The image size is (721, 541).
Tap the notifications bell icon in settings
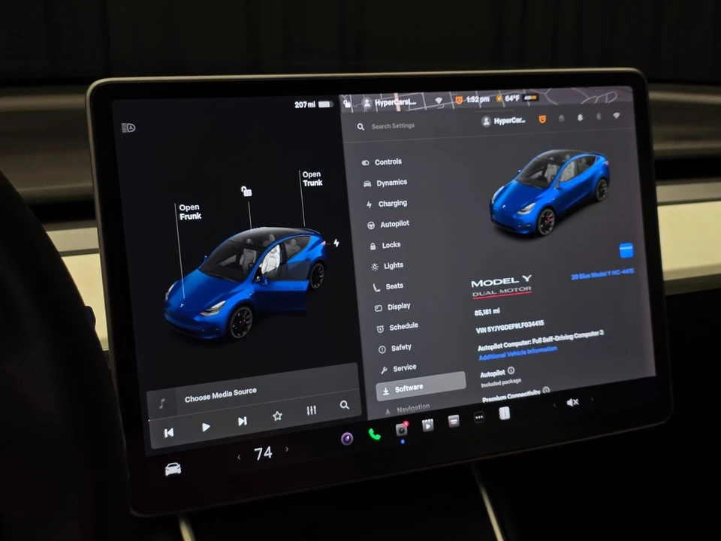[x=581, y=118]
